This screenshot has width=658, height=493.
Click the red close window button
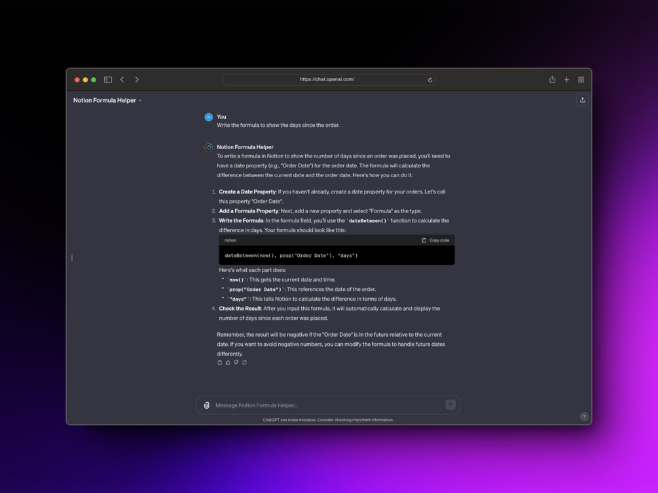[x=77, y=80]
